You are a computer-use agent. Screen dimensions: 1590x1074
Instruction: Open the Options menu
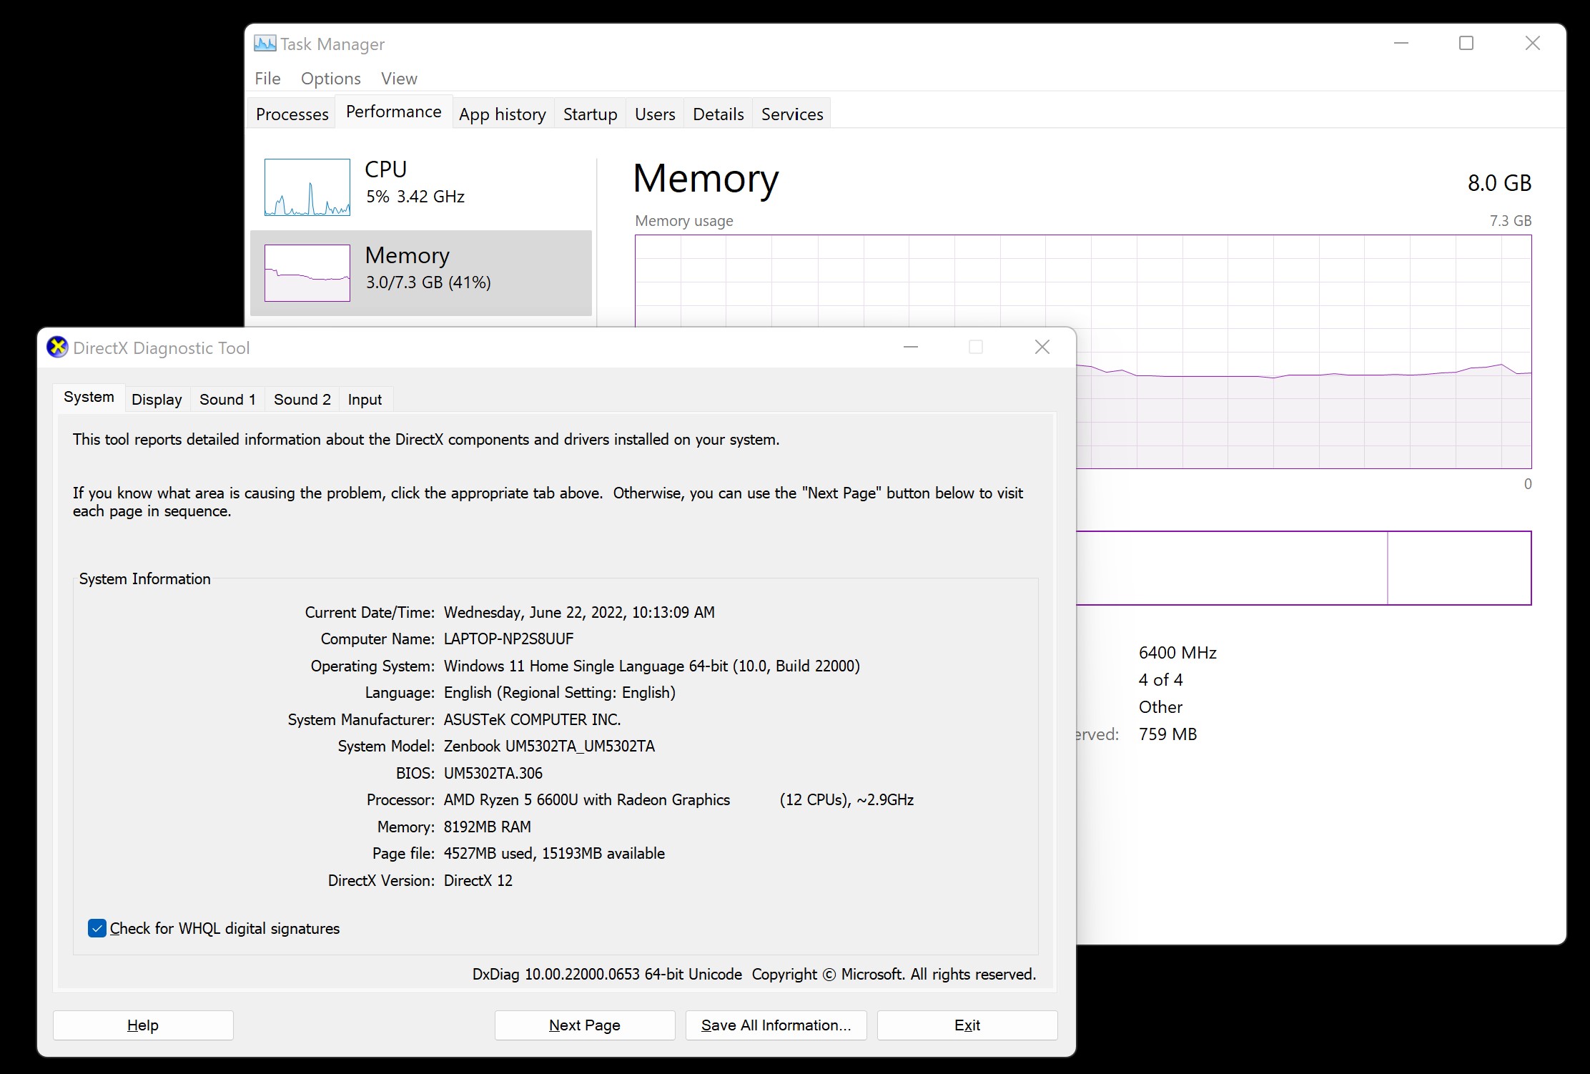(330, 79)
